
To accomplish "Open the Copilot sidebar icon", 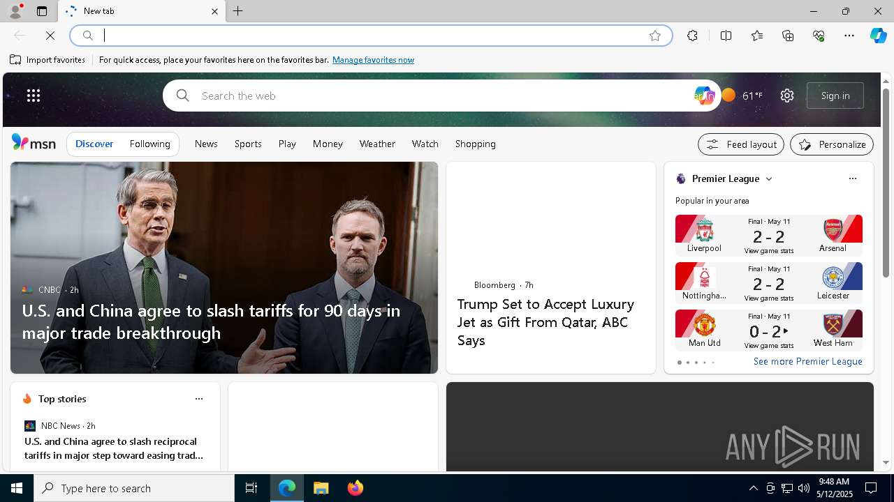I will (878, 36).
